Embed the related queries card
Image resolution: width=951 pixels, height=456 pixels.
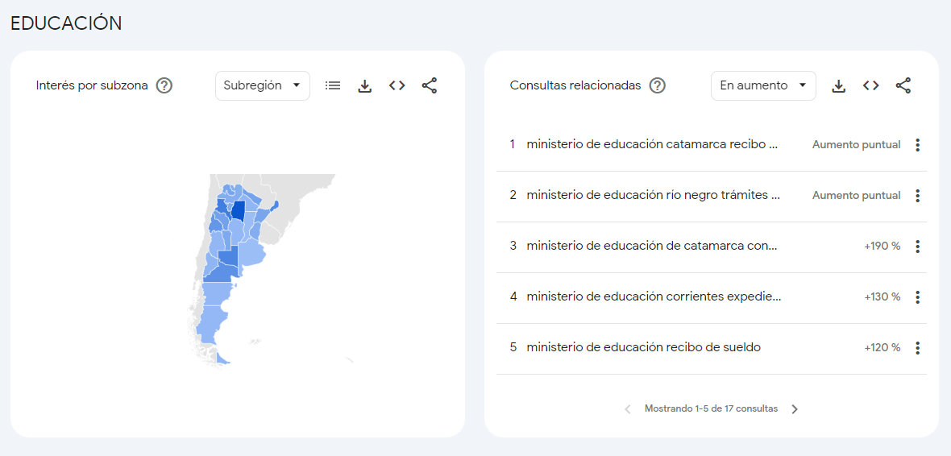[x=870, y=85]
